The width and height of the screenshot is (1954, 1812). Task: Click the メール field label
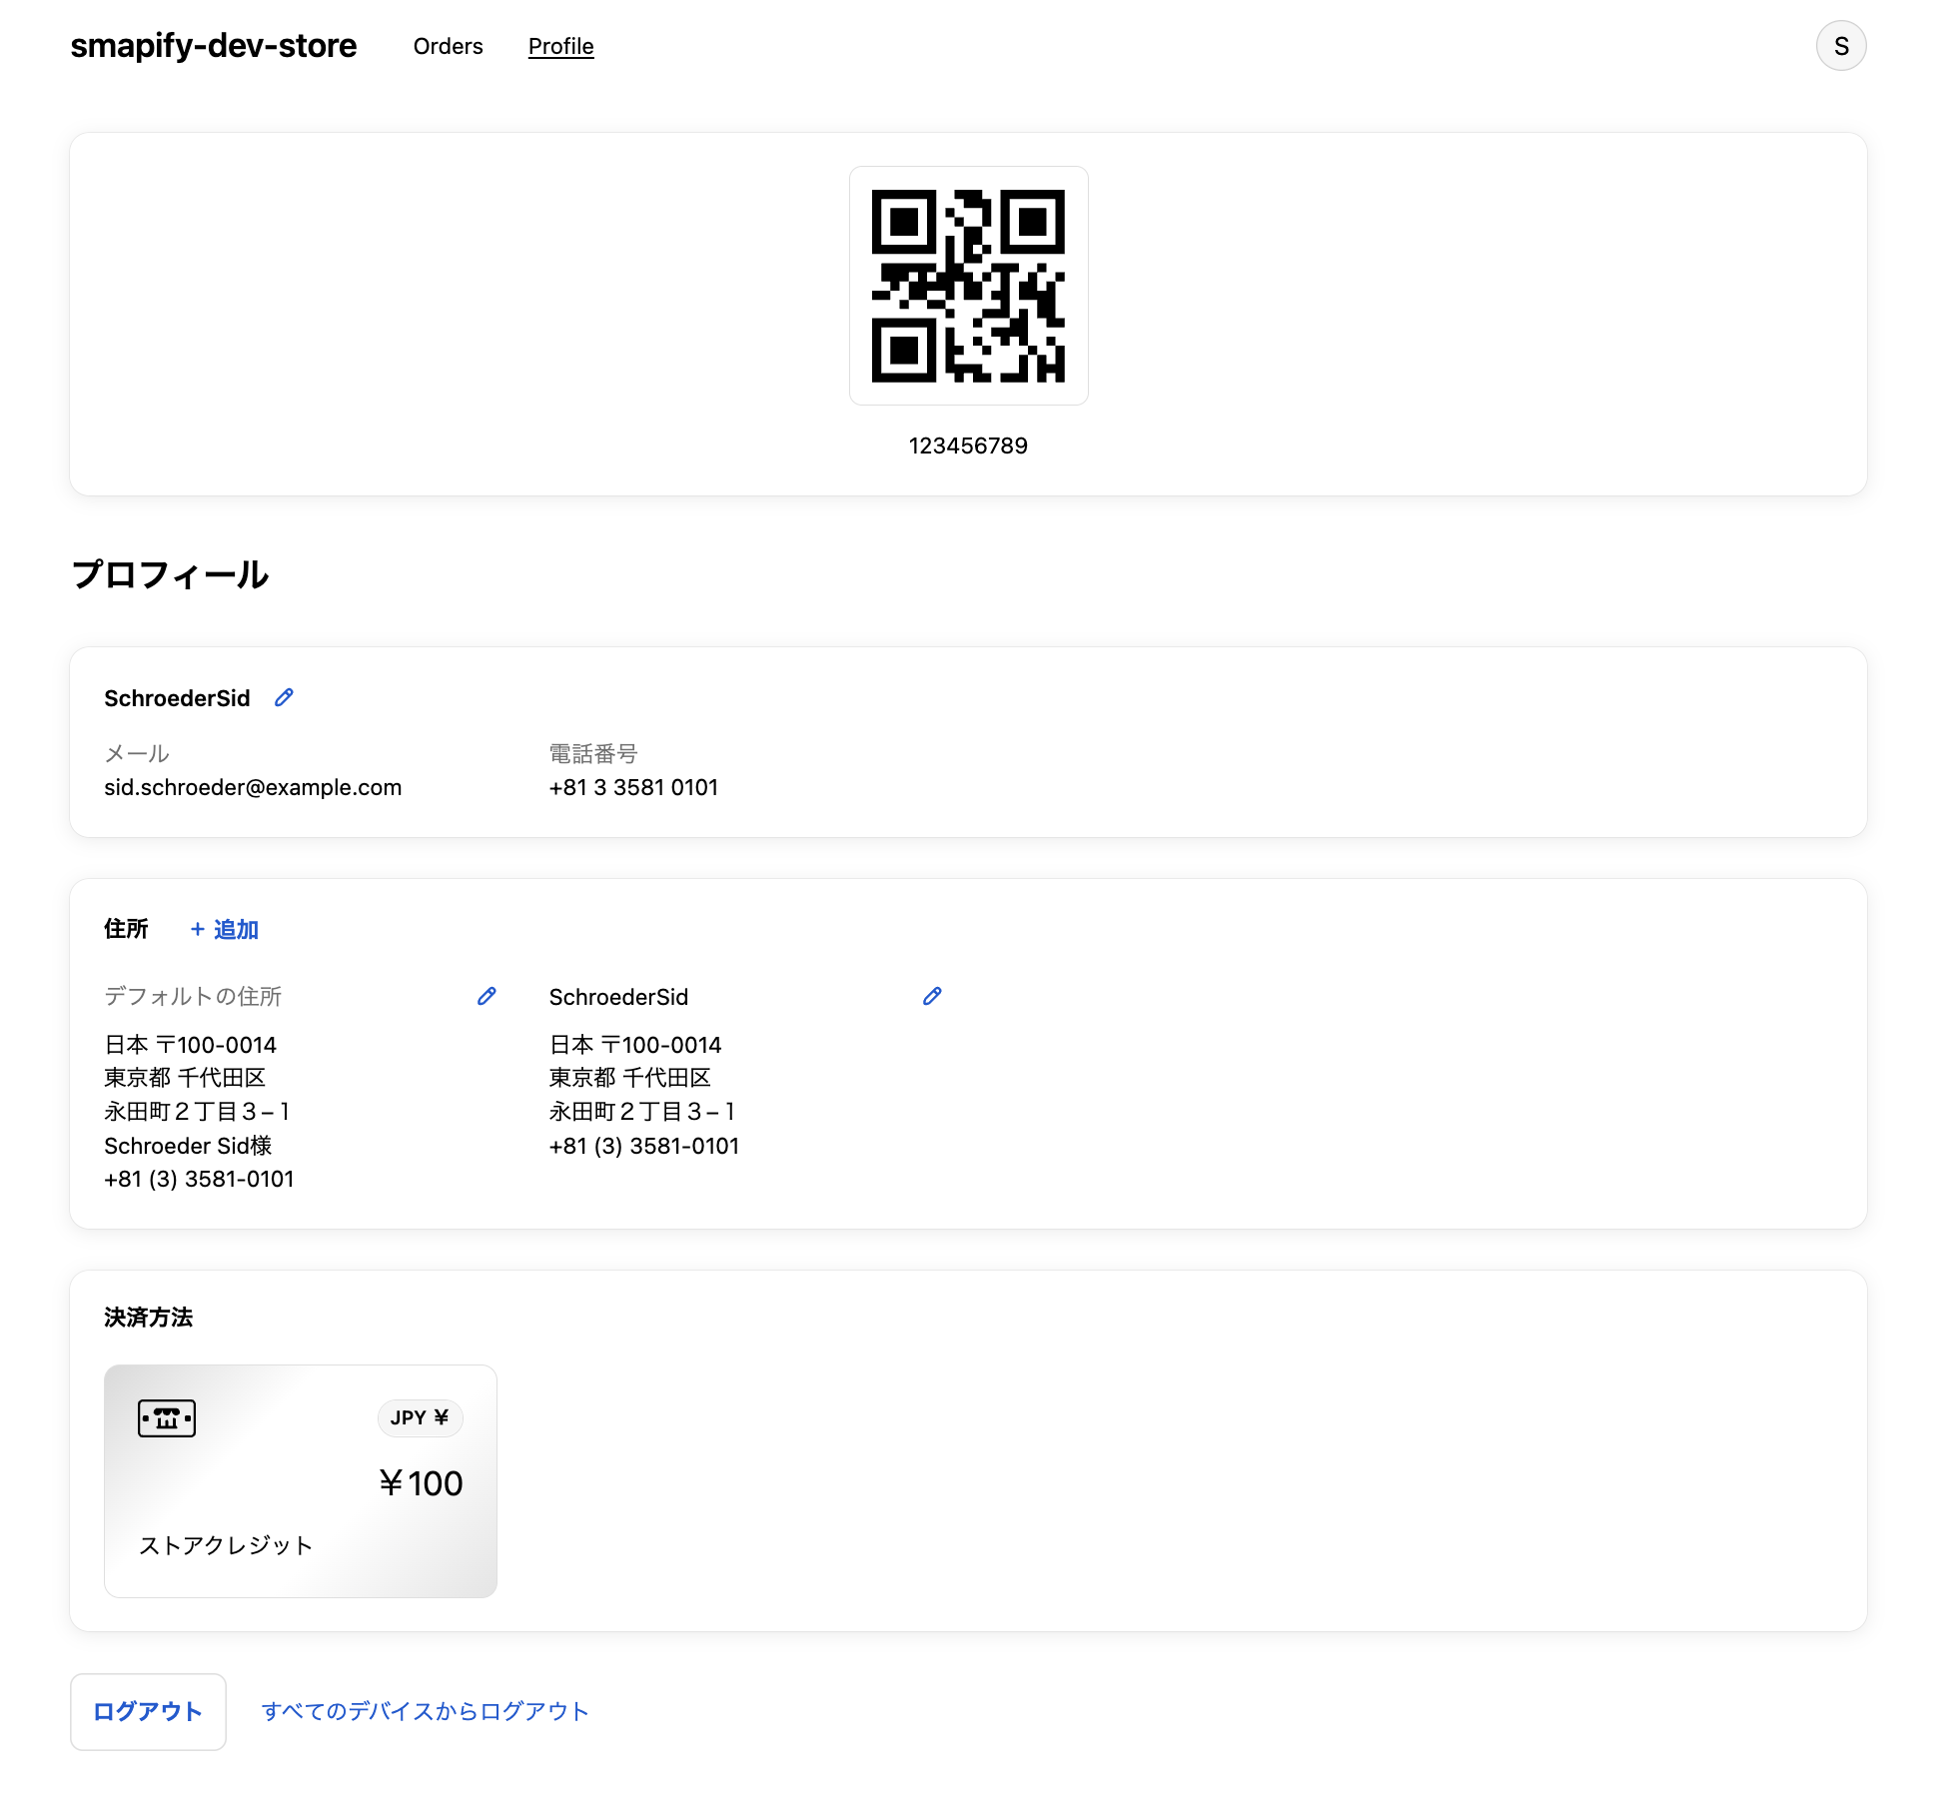(x=137, y=754)
